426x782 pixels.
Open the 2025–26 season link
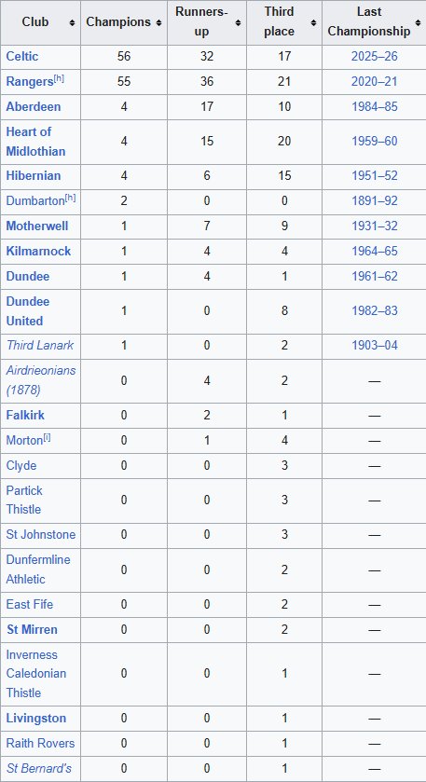click(x=374, y=56)
